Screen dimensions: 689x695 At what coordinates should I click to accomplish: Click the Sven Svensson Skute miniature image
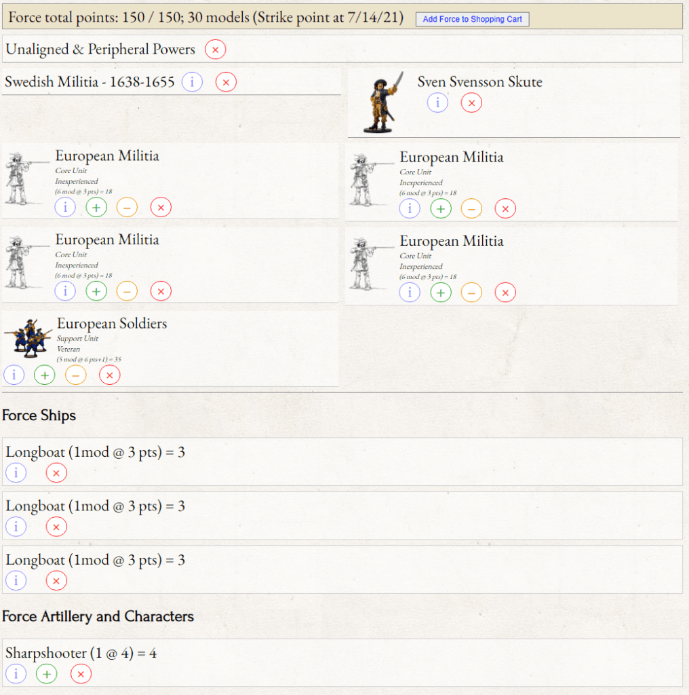[382, 102]
